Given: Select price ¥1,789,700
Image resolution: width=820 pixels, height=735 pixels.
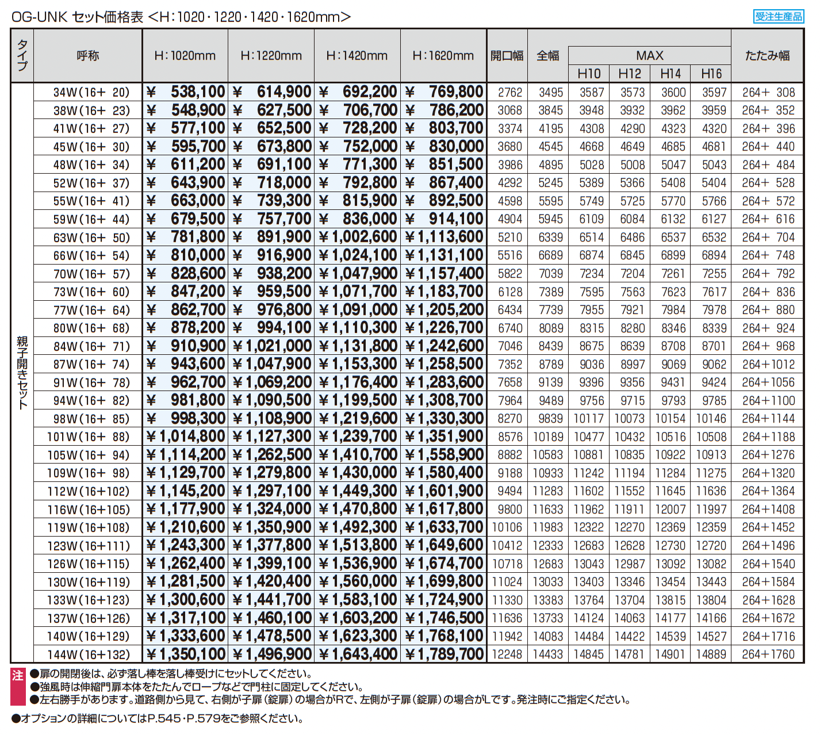Looking at the screenshot, I should click(x=444, y=654).
